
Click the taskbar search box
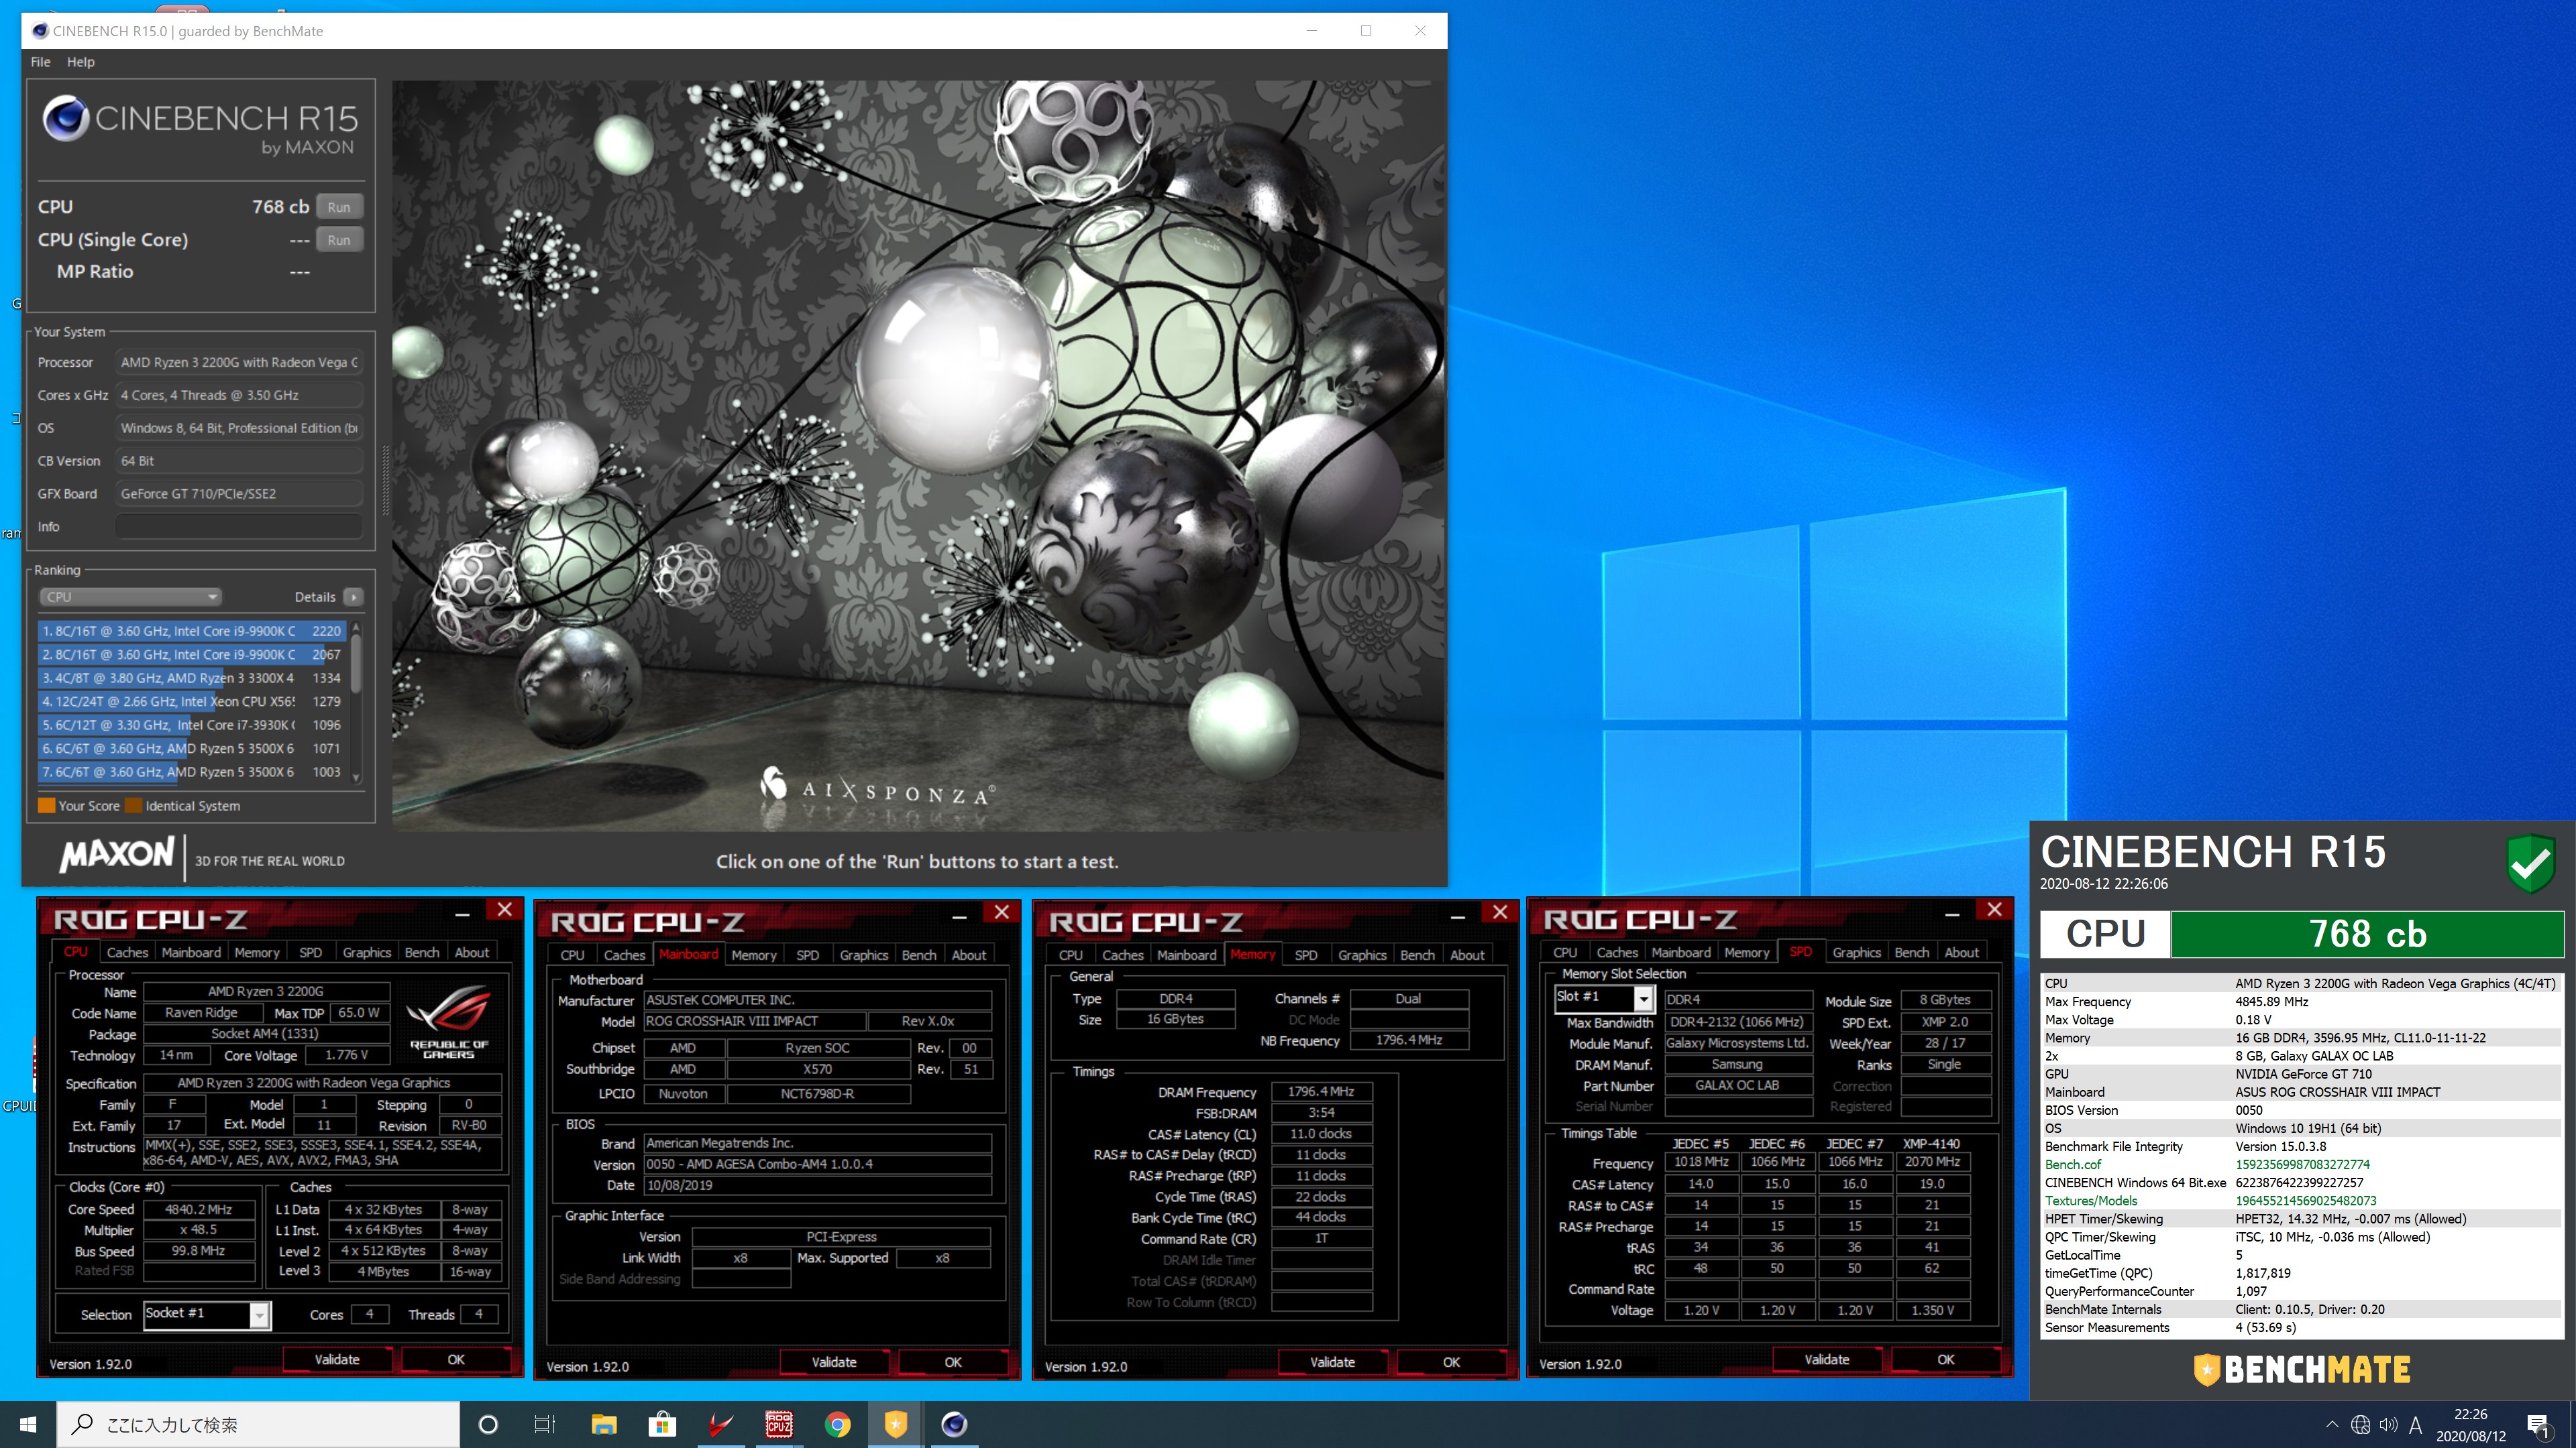pyautogui.click(x=258, y=1424)
